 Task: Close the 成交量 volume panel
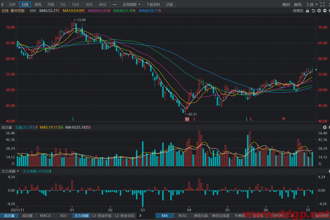click(325, 127)
